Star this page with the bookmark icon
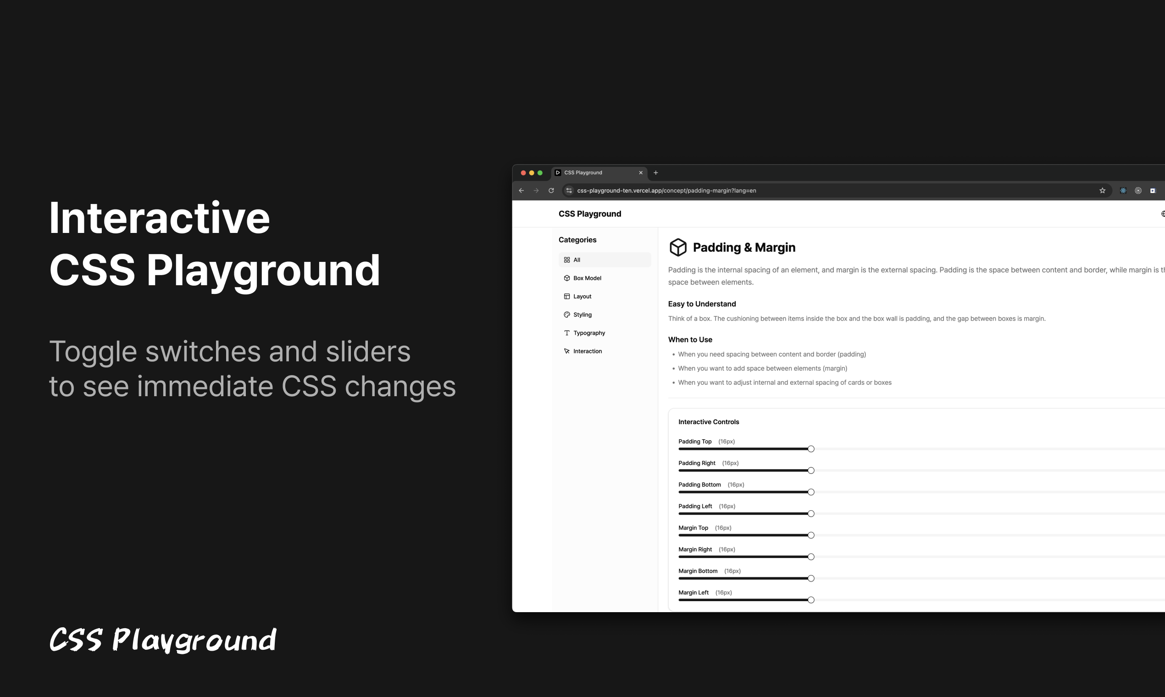The image size is (1165, 697). pos(1103,191)
